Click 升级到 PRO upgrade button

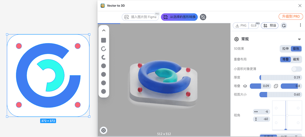(x=291, y=16)
